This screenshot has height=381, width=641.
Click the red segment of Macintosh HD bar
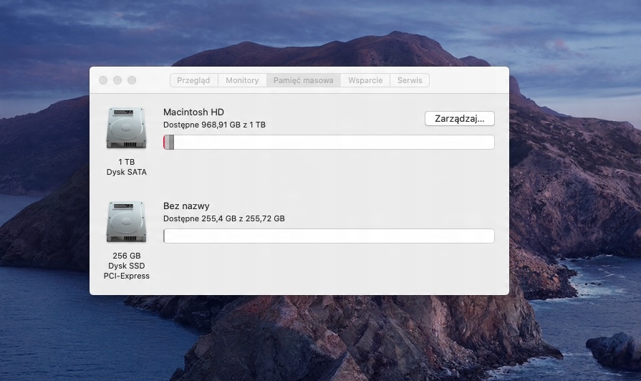(165, 143)
